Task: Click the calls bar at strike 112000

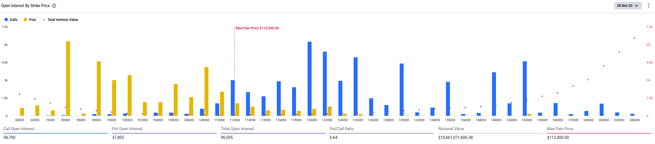Action: coord(233,98)
